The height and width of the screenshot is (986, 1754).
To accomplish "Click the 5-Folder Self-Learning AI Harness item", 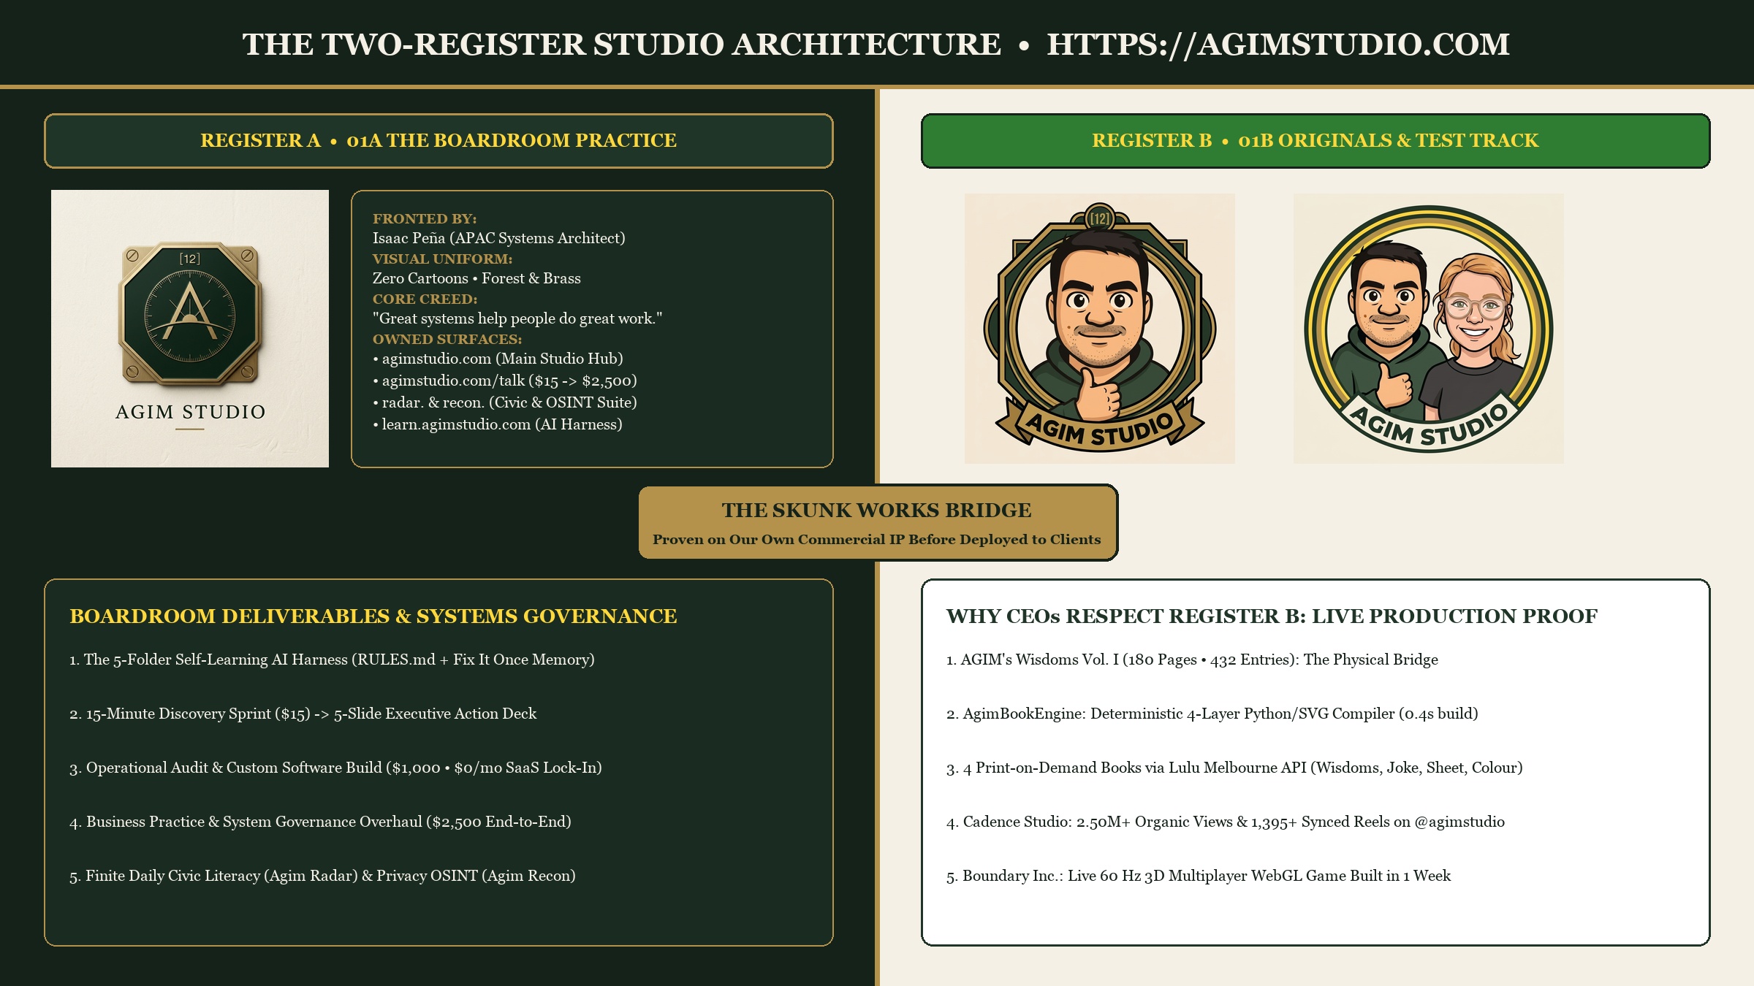I will pos(332,660).
